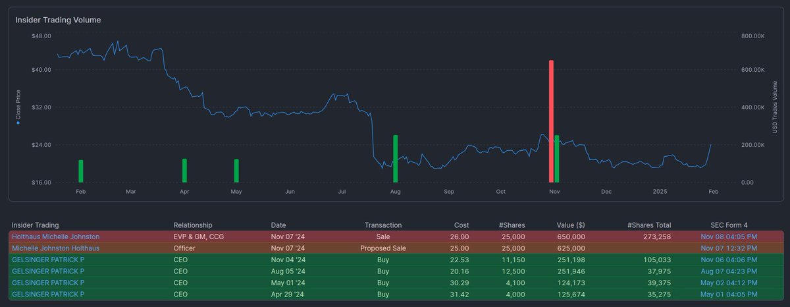This screenshot has height=307, width=790.
Task: Click the Insider Trading Volume chart title
Action: pos(58,20)
